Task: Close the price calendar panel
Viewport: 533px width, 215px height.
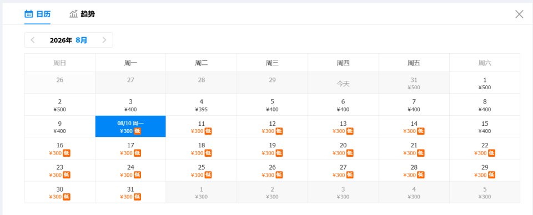Action: [x=519, y=14]
